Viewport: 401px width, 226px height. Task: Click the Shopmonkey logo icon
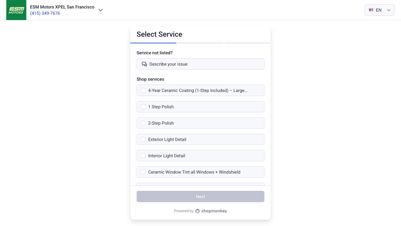(197, 211)
